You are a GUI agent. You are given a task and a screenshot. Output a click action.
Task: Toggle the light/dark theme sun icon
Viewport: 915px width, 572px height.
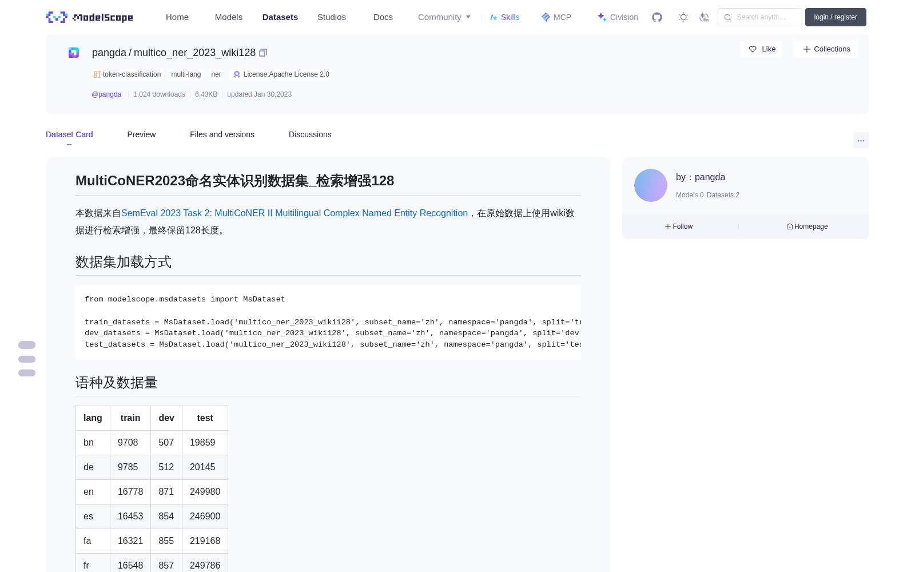click(683, 17)
